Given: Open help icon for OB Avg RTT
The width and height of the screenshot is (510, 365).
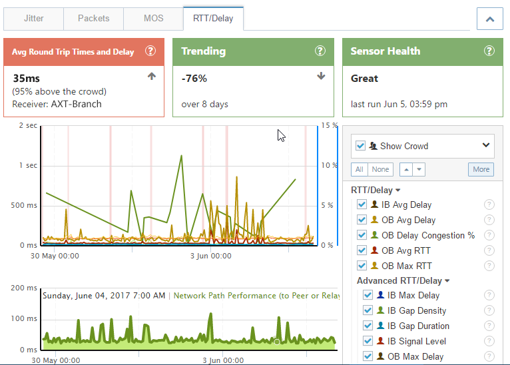Looking at the screenshot, I should click(489, 250).
